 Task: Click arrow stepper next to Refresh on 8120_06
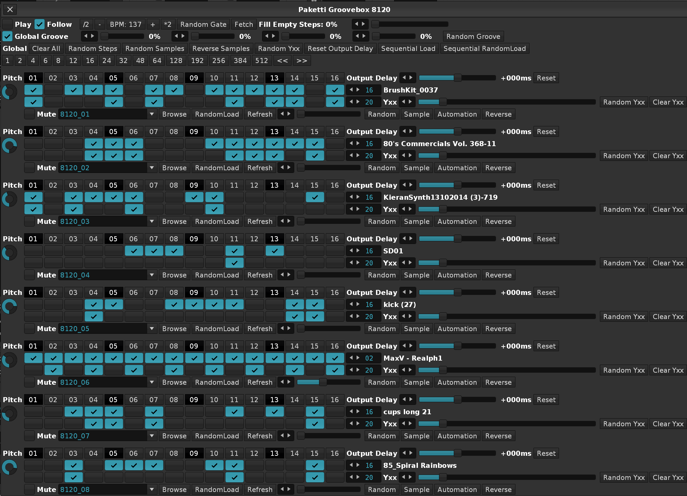click(286, 382)
